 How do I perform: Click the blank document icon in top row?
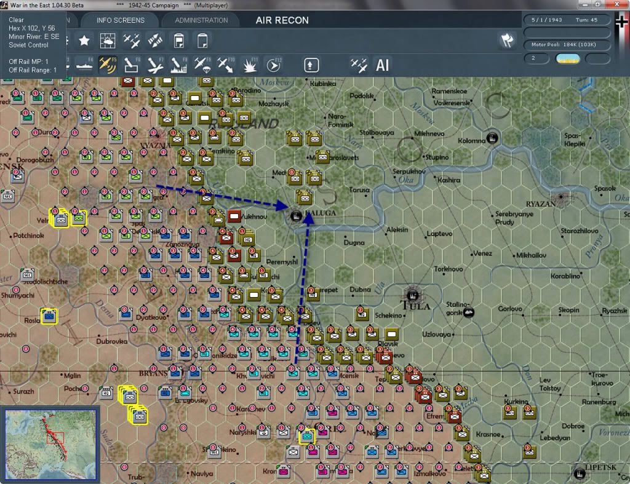202,41
